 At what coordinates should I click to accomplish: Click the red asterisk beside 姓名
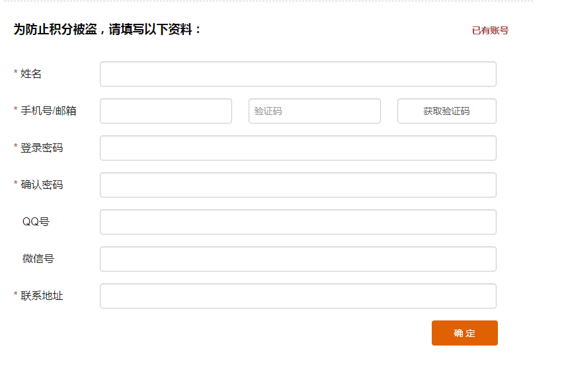16,73
